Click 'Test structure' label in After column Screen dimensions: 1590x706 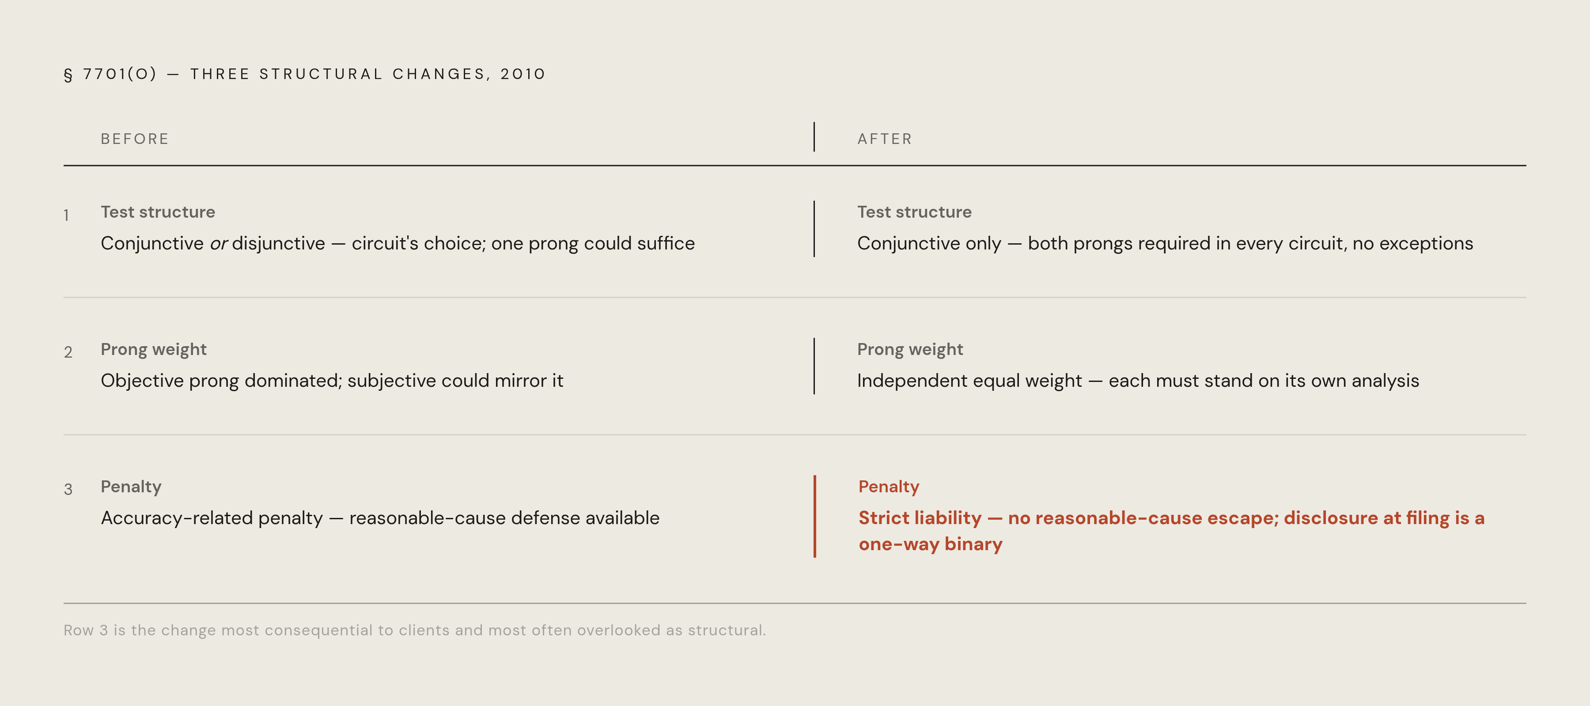pos(914,211)
